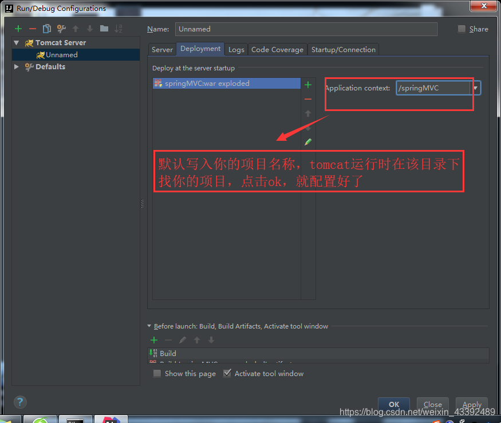Add deployment artifact with green plus
Screen dimensions: 501x423
click(308, 85)
